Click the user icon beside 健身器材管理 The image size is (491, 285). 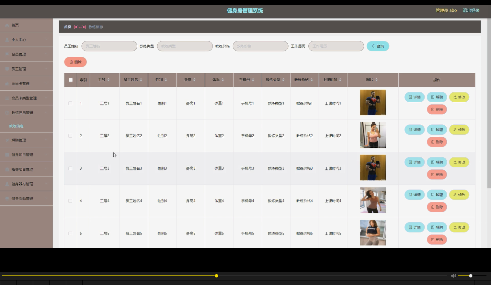tap(7, 184)
